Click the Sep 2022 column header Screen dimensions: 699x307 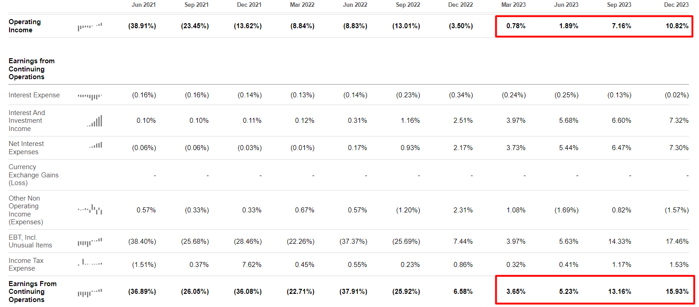(x=407, y=5)
